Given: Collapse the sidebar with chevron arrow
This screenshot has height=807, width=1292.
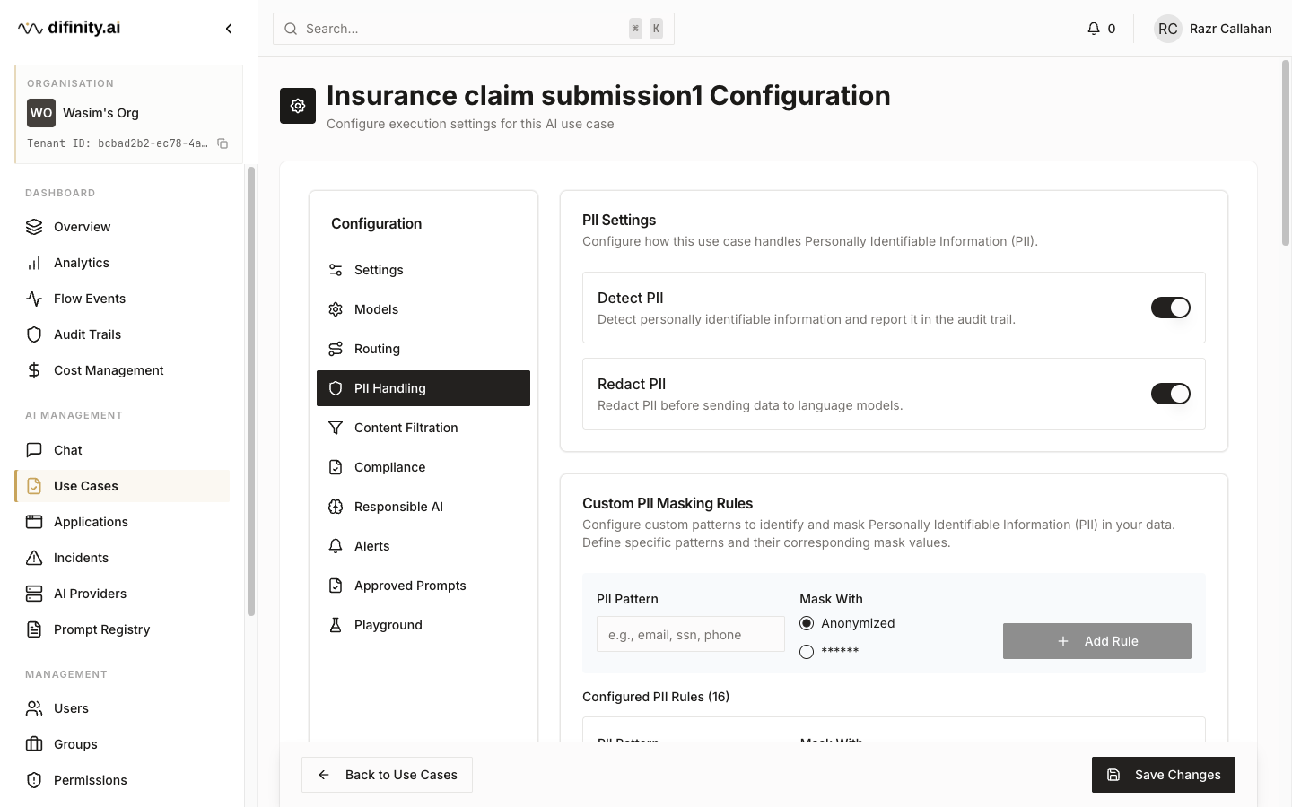Looking at the screenshot, I should [229, 29].
